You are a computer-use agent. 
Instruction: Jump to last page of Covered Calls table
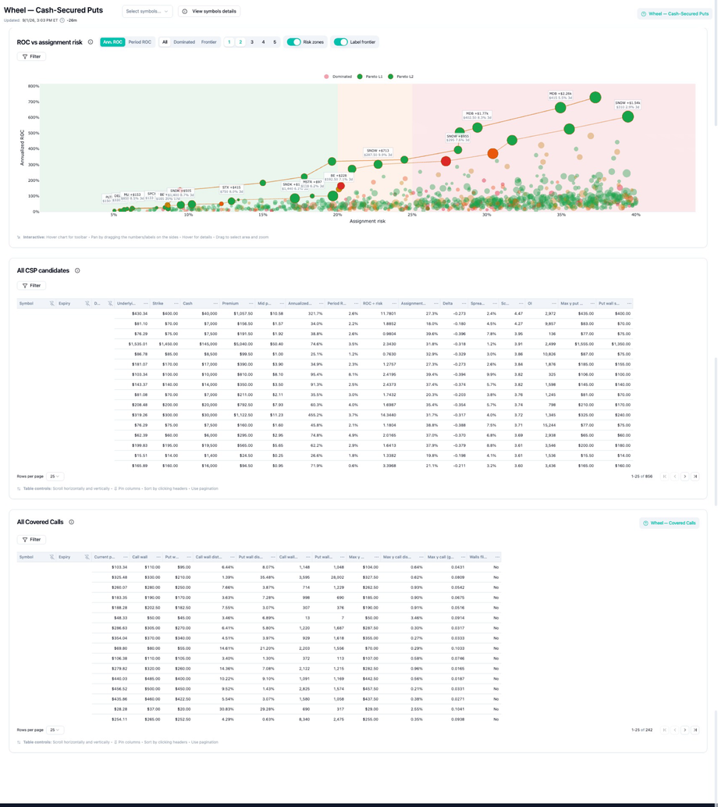pos(695,730)
